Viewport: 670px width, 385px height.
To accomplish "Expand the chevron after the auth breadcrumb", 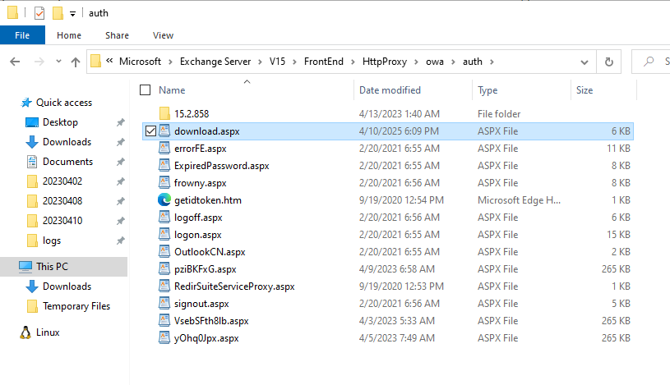I will [492, 62].
